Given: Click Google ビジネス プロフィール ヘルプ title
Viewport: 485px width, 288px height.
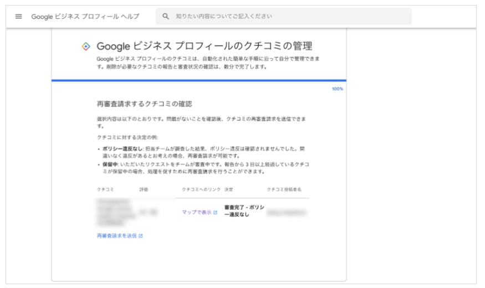Looking at the screenshot, I should pos(85,17).
